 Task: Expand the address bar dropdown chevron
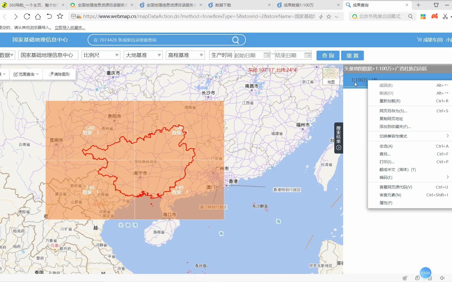[337, 17]
